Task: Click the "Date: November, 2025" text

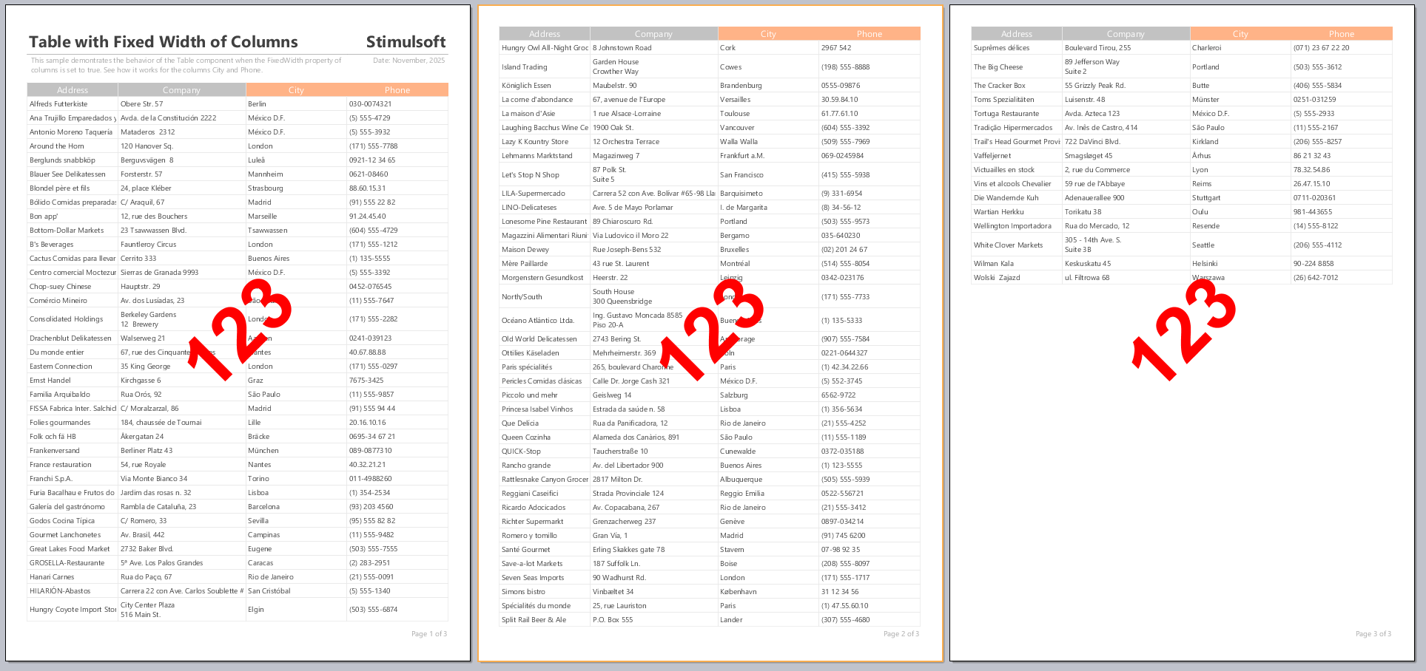Action: pos(408,61)
